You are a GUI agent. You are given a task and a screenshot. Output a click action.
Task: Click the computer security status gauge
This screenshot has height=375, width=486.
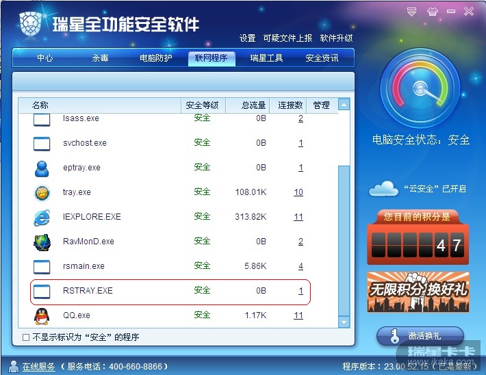coord(420,88)
